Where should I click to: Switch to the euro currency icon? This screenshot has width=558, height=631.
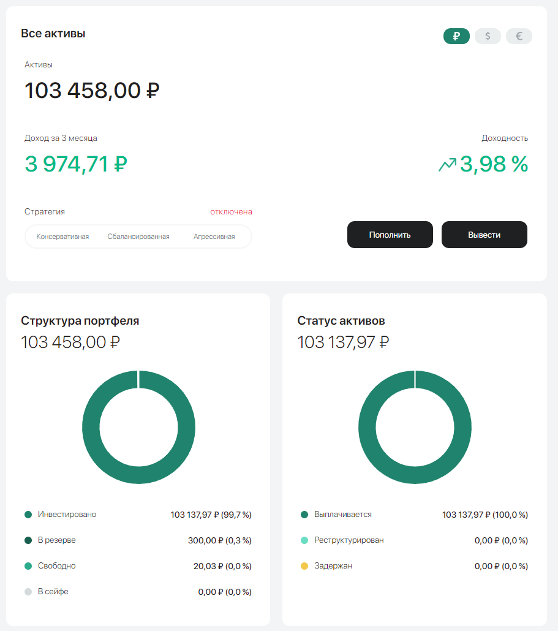click(518, 36)
